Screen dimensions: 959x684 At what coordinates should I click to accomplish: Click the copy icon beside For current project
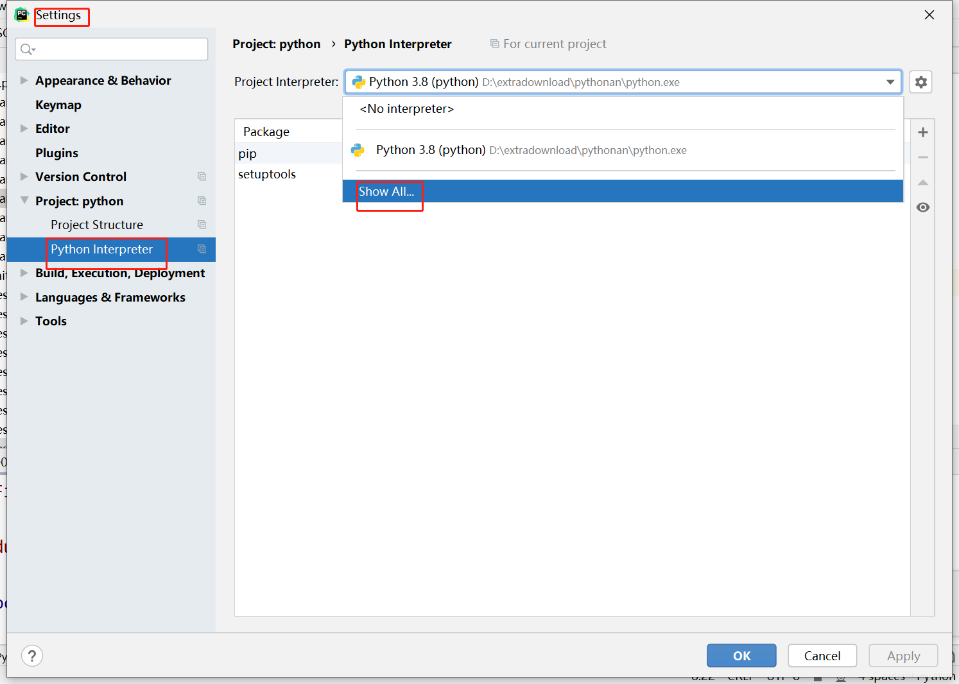click(x=494, y=44)
